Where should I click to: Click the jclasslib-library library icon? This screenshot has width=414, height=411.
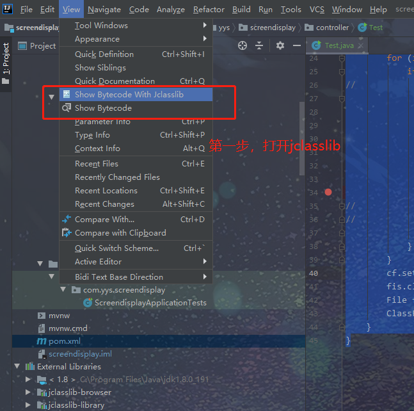(42, 405)
